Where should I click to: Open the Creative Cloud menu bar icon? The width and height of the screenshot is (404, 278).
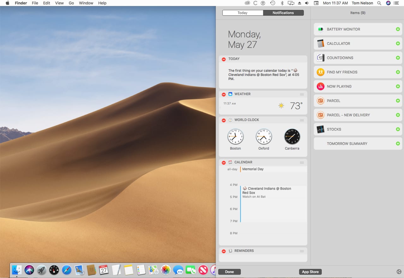(247, 3)
